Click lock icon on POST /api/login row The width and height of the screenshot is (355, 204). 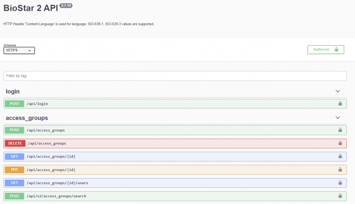click(x=340, y=104)
